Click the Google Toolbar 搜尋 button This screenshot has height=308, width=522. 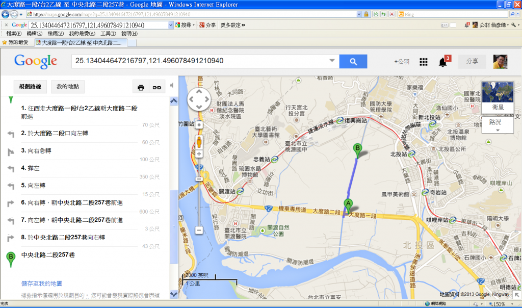[185, 25]
